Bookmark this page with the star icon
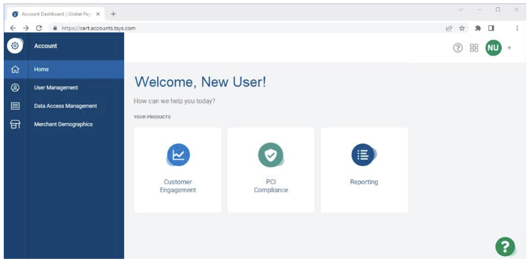532x267 pixels. coord(462,28)
